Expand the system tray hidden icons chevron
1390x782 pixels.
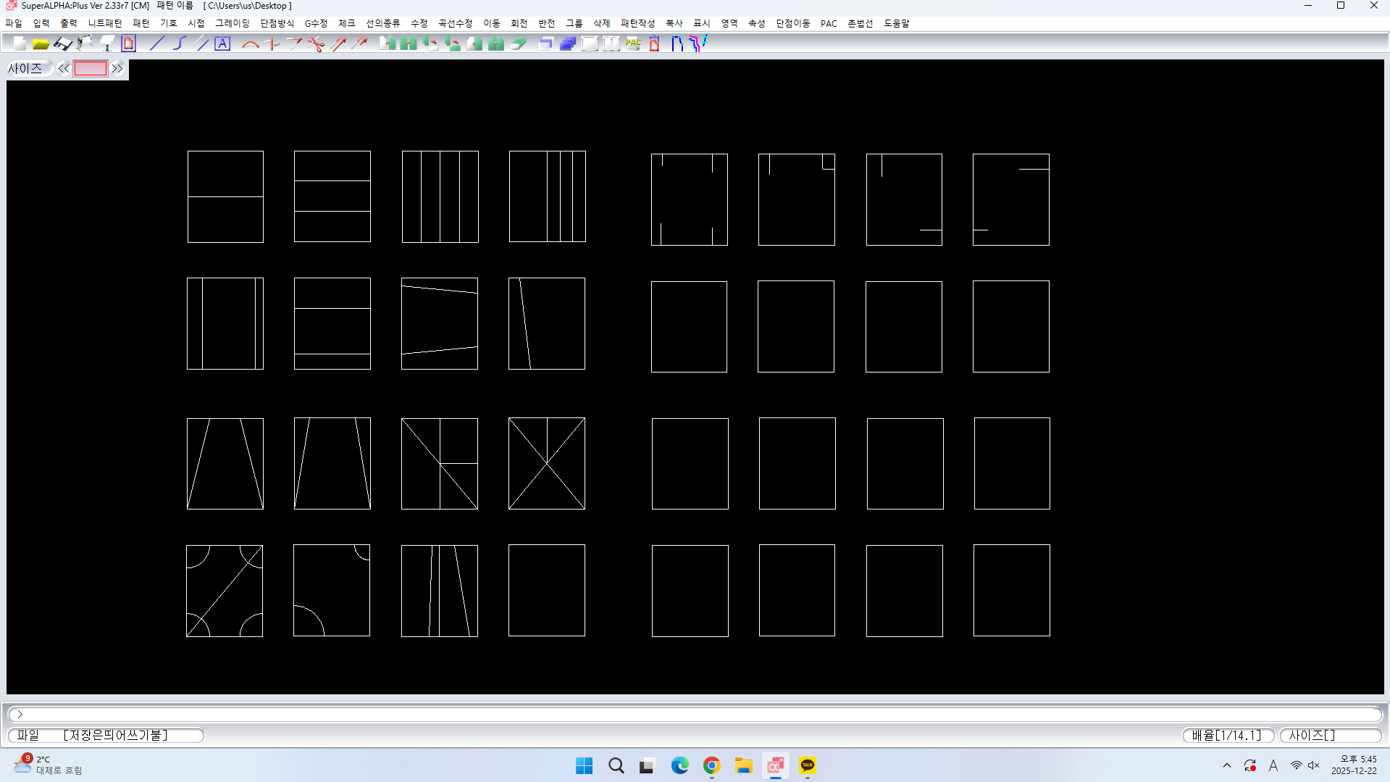point(1226,765)
